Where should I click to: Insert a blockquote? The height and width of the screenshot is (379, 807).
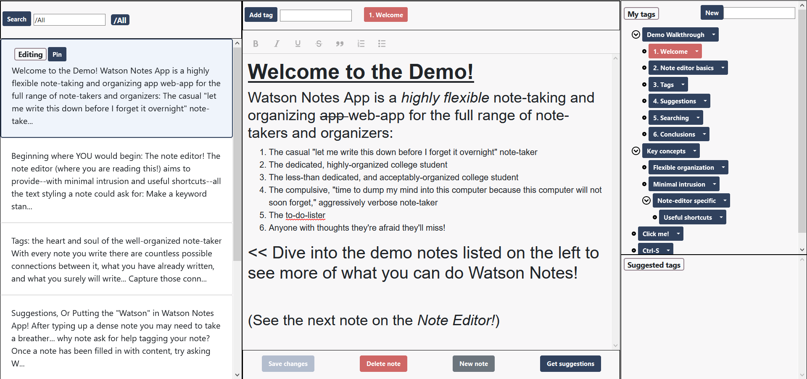(x=340, y=43)
